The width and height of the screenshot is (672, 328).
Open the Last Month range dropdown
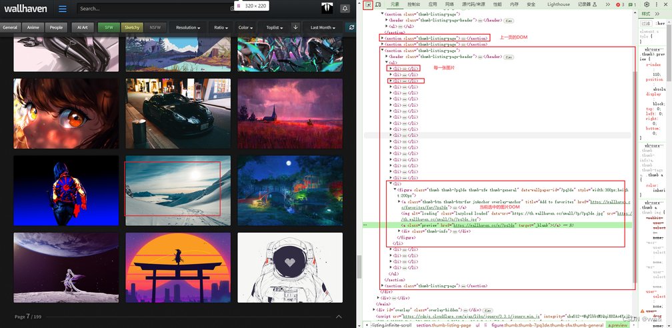pos(323,27)
